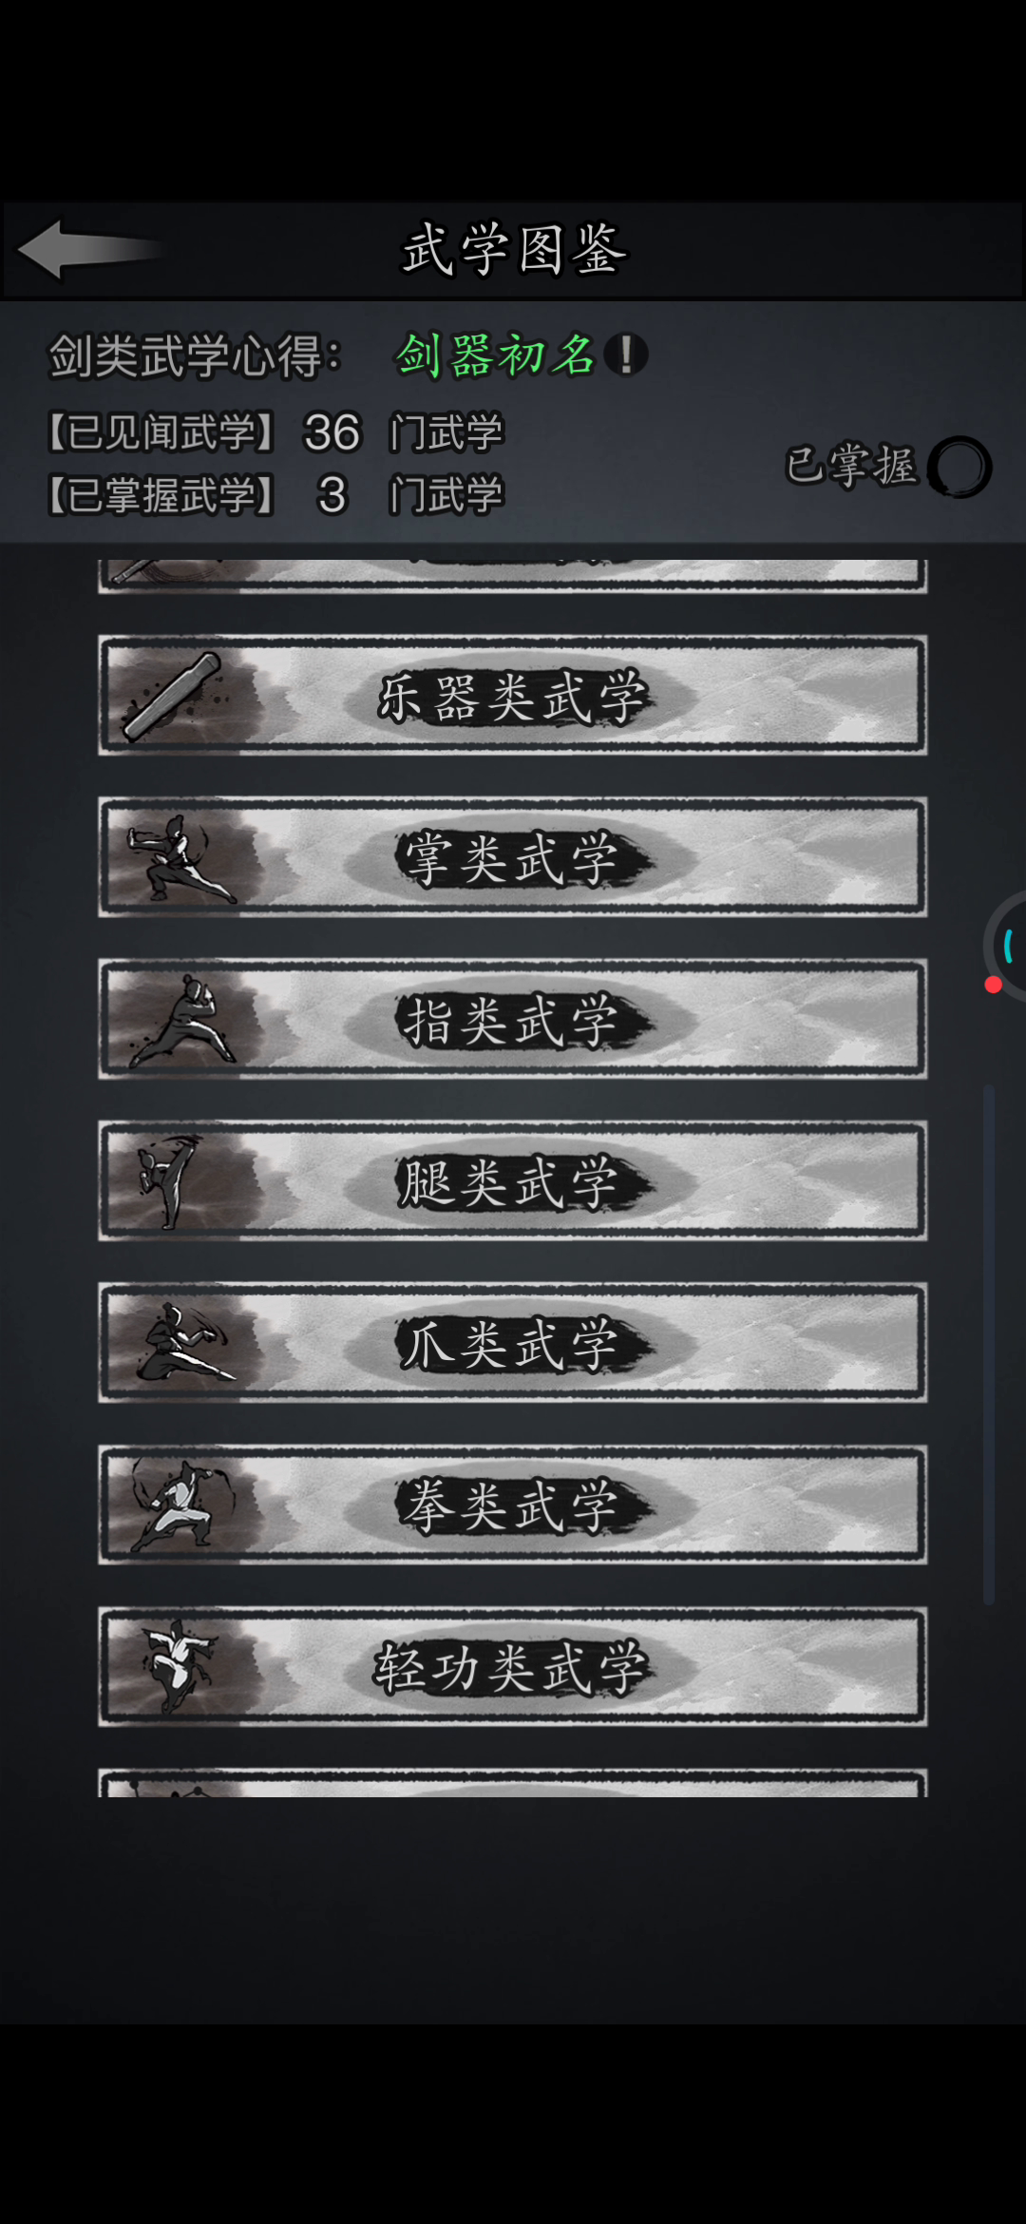Toggle the 已掌握 circle filter
The image size is (1026, 2224).
coord(959,467)
